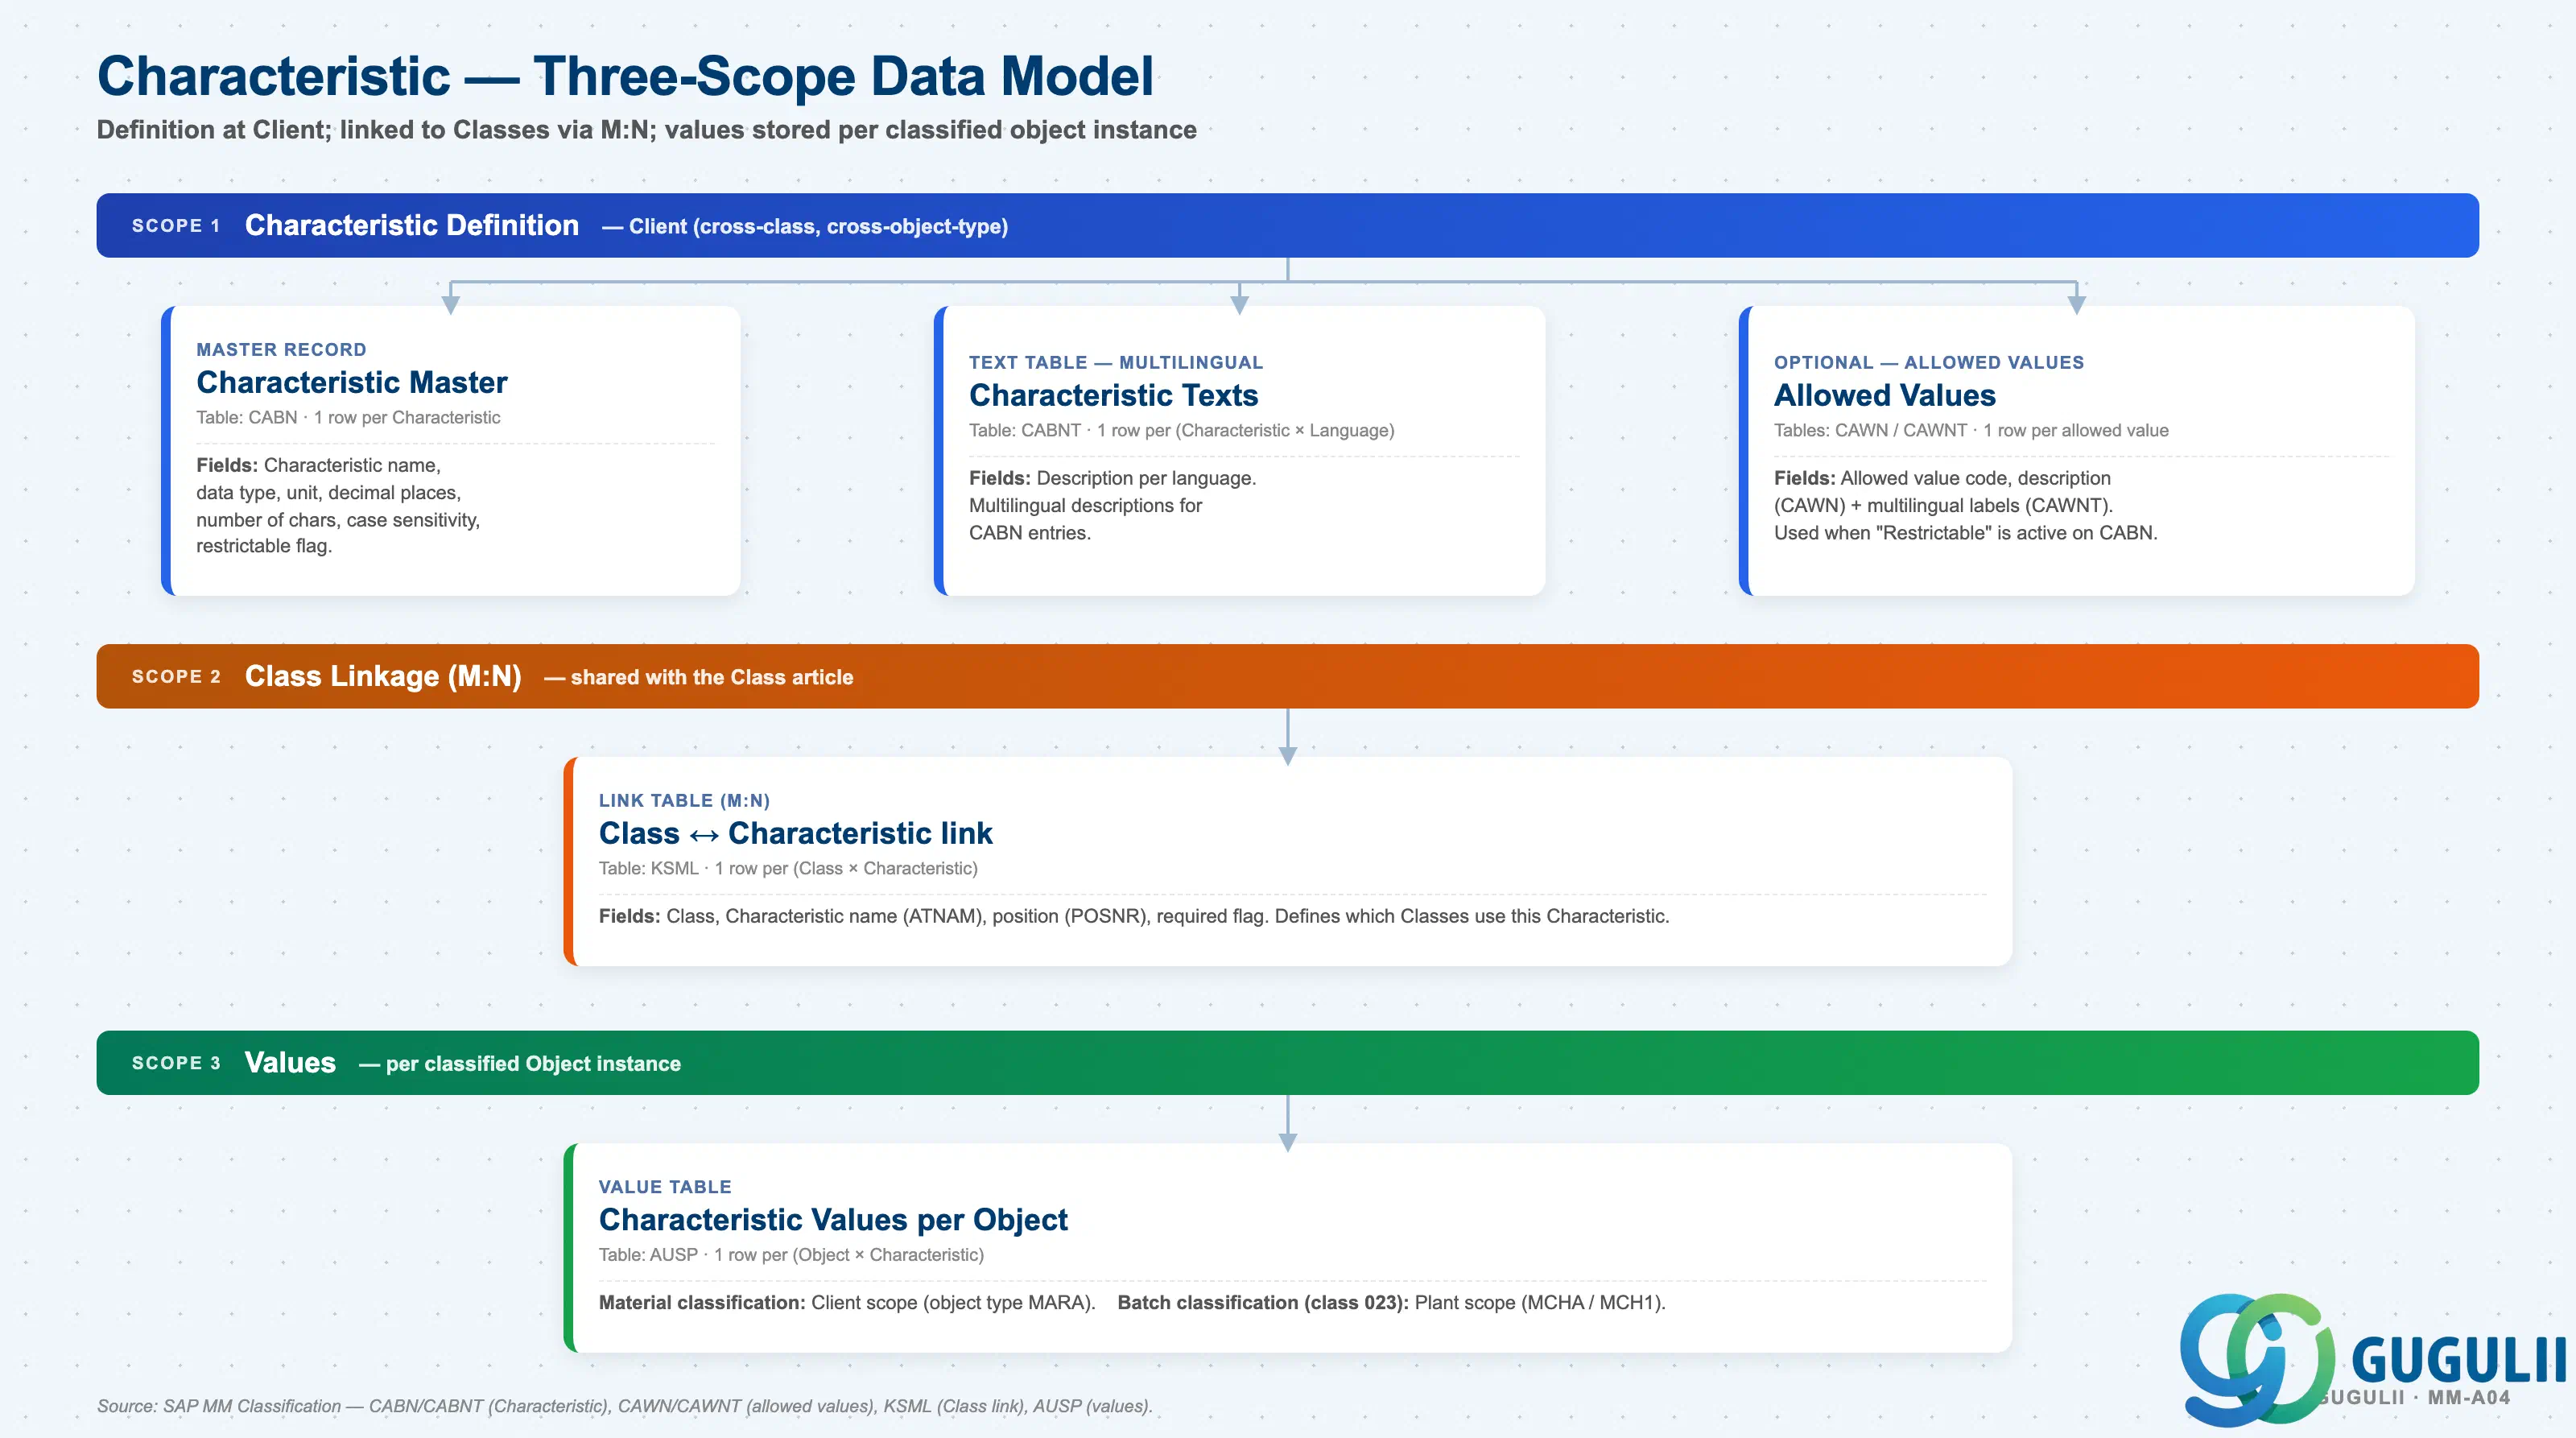Click 'Table: KSML' row description
The image size is (2576, 1438).
click(788, 869)
